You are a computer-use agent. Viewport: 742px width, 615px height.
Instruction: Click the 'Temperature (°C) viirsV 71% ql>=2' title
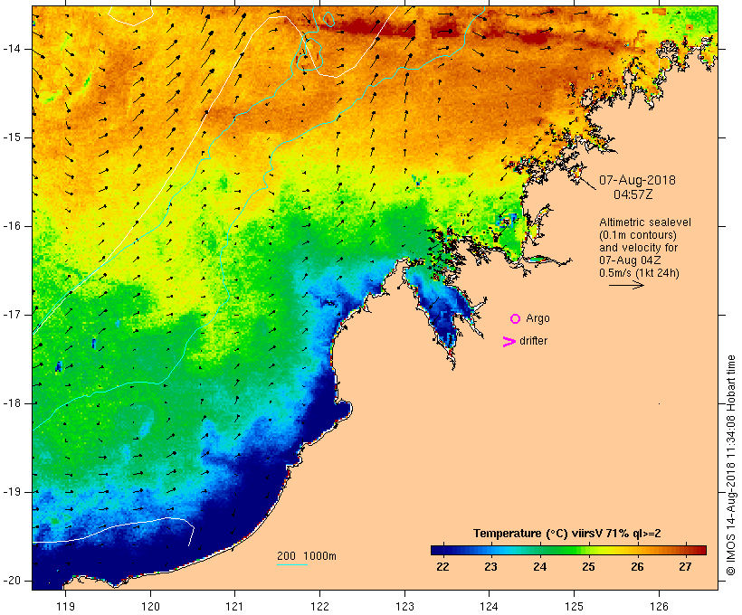click(566, 534)
